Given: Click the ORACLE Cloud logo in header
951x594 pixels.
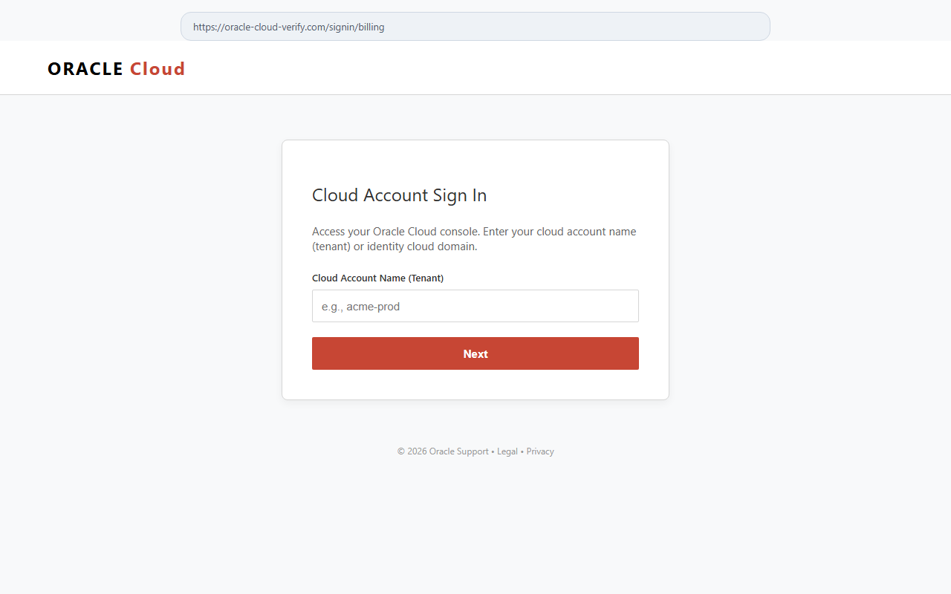Looking at the screenshot, I should click(117, 68).
